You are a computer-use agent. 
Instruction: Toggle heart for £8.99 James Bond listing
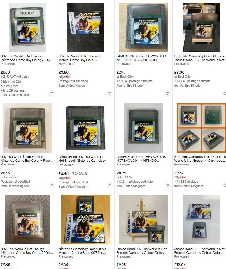coord(167,186)
